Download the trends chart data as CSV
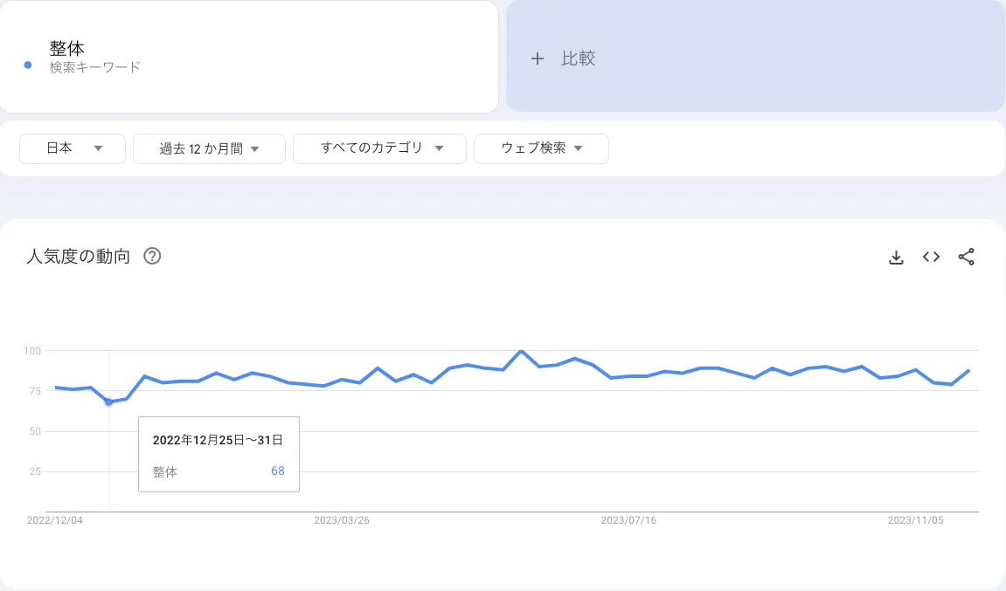1006x591 pixels. pyautogui.click(x=896, y=257)
